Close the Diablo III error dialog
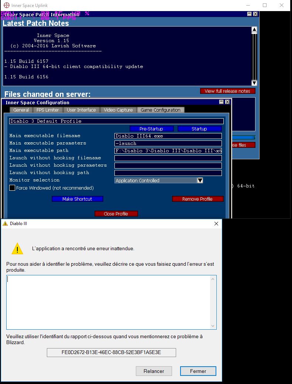Screen dimensions: 292x384 [216, 224]
